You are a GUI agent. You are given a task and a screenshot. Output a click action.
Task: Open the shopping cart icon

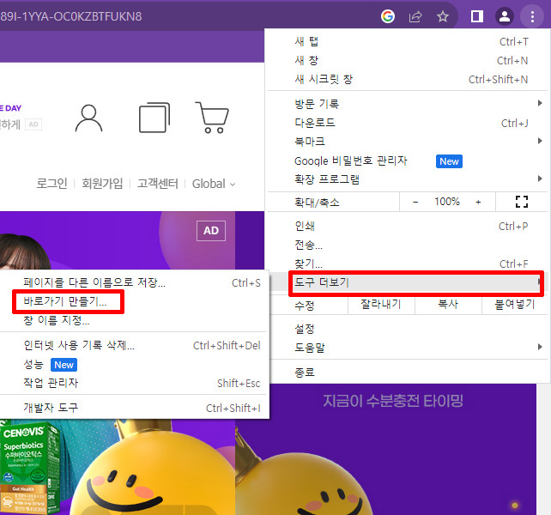click(x=212, y=118)
